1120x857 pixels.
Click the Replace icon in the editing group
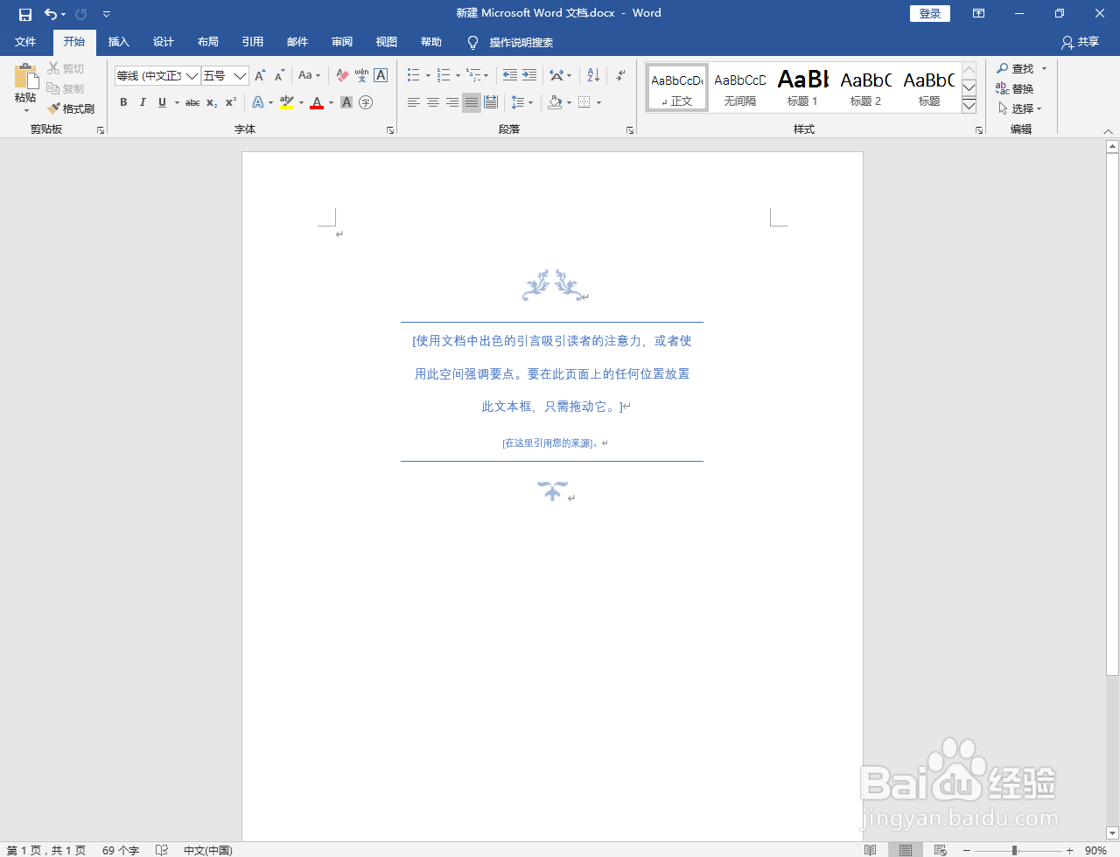(x=1018, y=88)
